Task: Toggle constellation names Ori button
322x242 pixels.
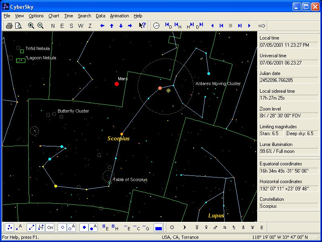Action: click(x=50, y=227)
